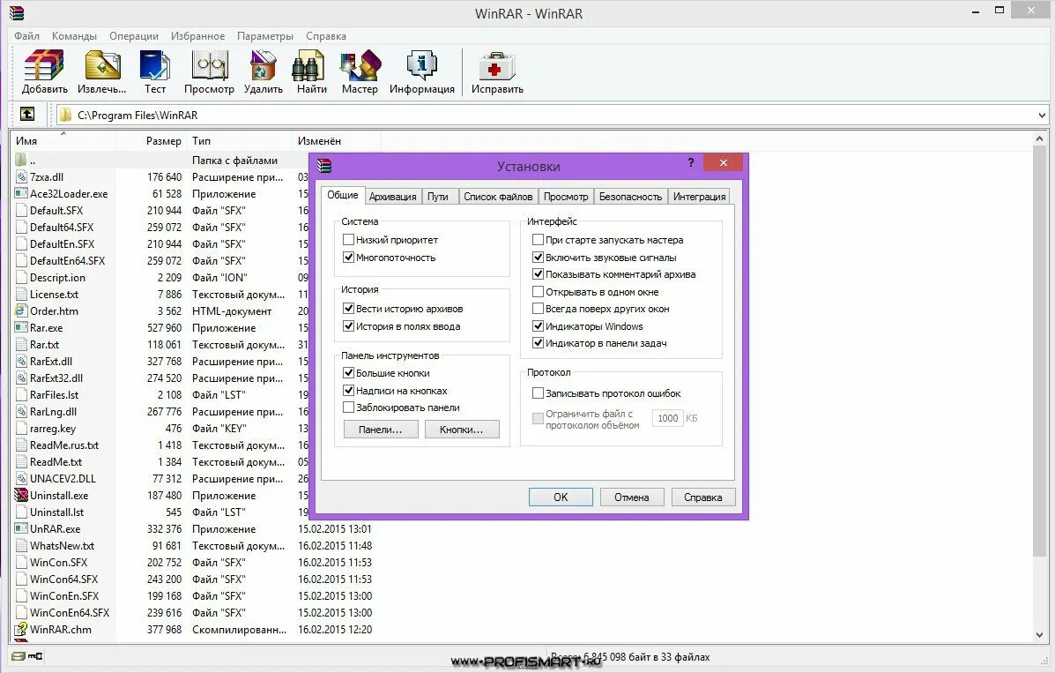Click the Добавить (Add) toolbar icon

point(44,66)
